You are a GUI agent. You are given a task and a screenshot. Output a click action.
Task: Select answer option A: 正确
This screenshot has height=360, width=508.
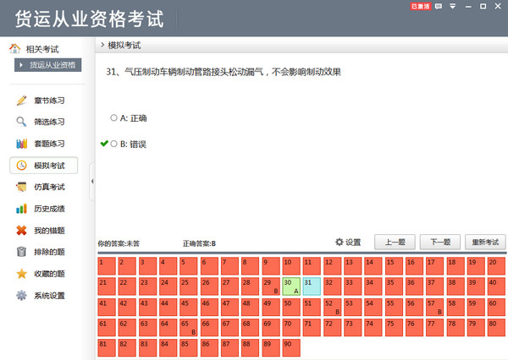(114, 117)
